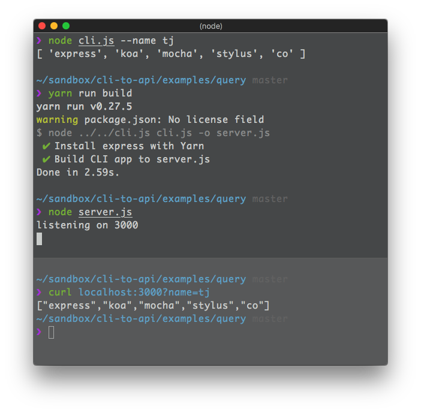Click the yellow minimize window button
Screen dimensions: 421x413
54,26
